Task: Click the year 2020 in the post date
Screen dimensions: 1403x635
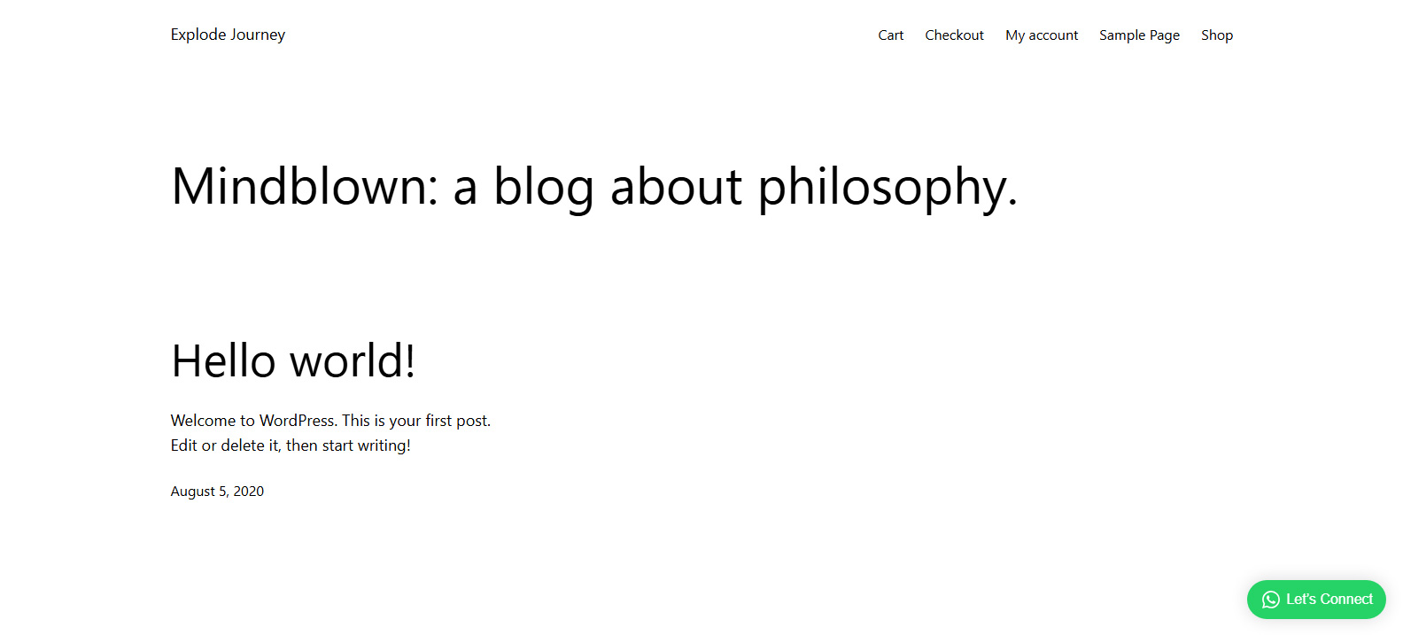Action: pos(249,492)
